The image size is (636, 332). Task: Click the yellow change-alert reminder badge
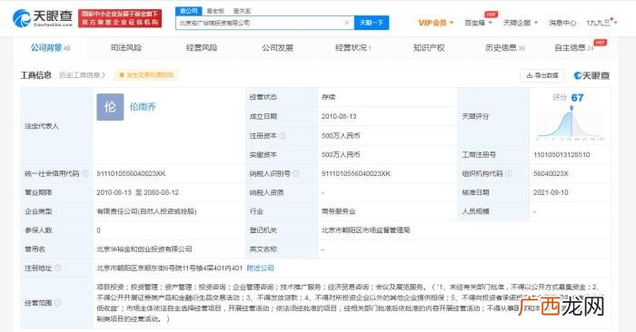click(x=146, y=75)
